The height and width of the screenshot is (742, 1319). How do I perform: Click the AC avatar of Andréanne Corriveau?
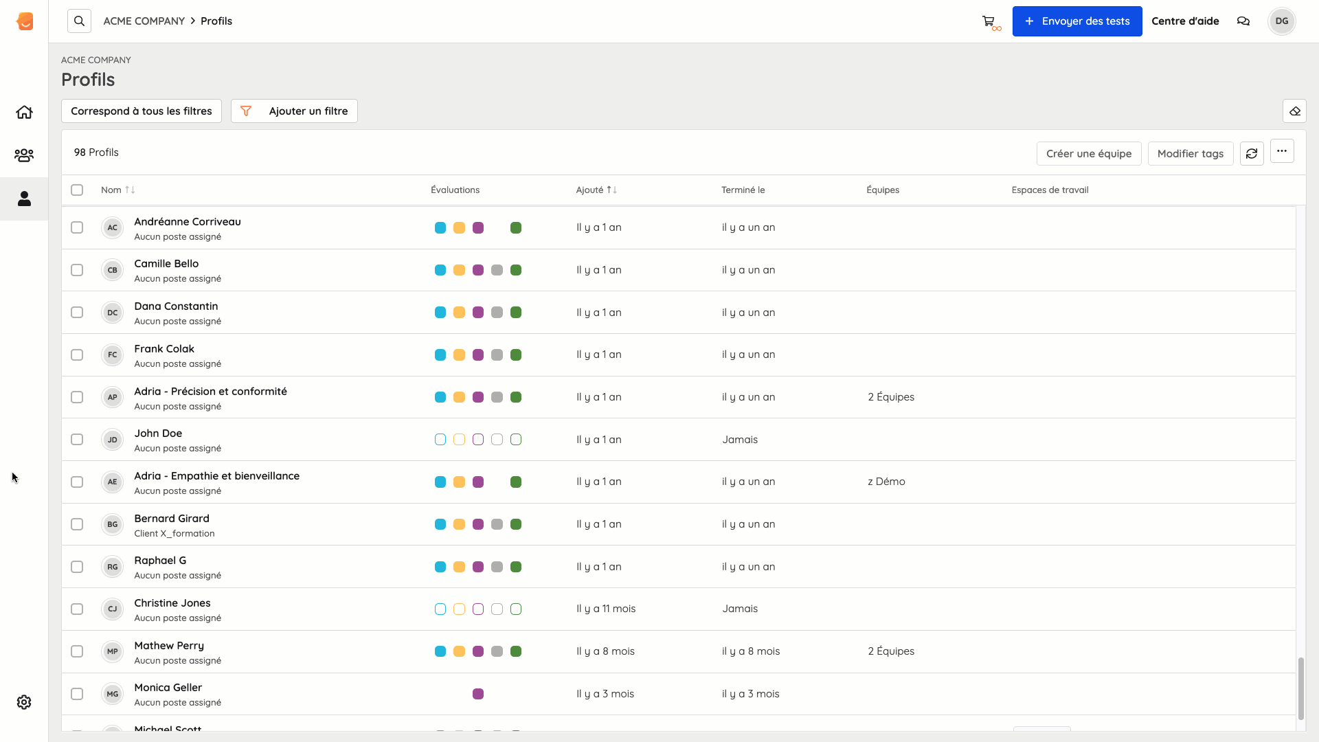pos(112,227)
